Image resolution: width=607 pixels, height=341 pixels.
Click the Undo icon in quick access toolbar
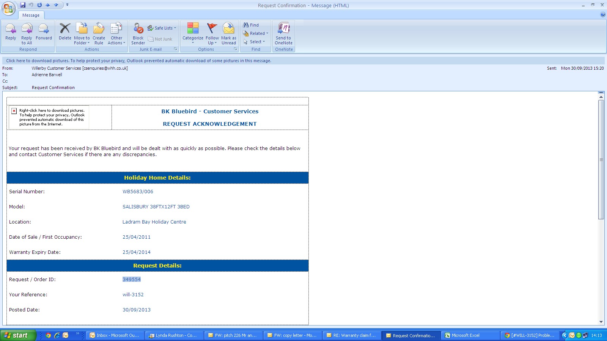(x=31, y=5)
